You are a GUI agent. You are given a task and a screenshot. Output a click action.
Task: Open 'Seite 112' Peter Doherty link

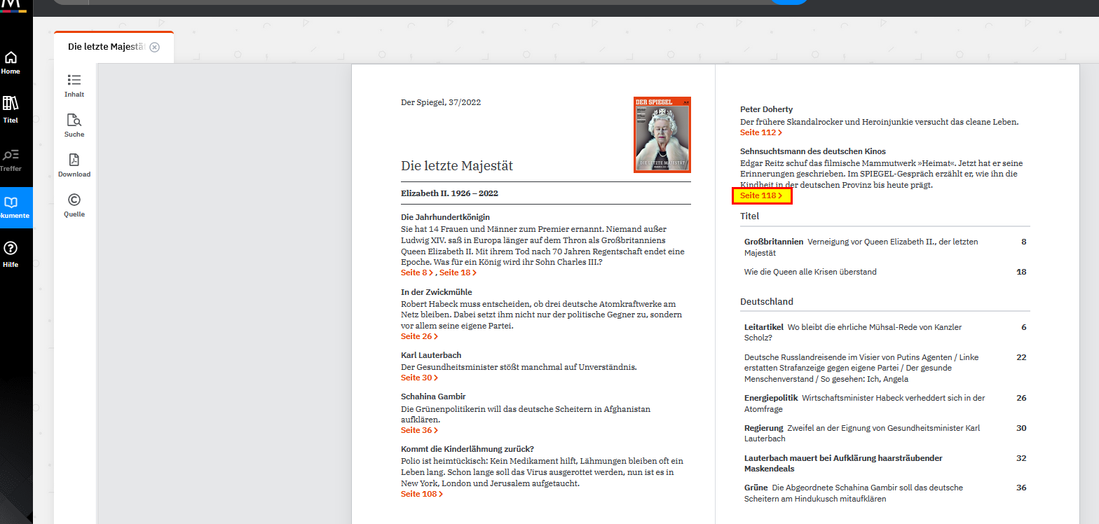pos(761,132)
